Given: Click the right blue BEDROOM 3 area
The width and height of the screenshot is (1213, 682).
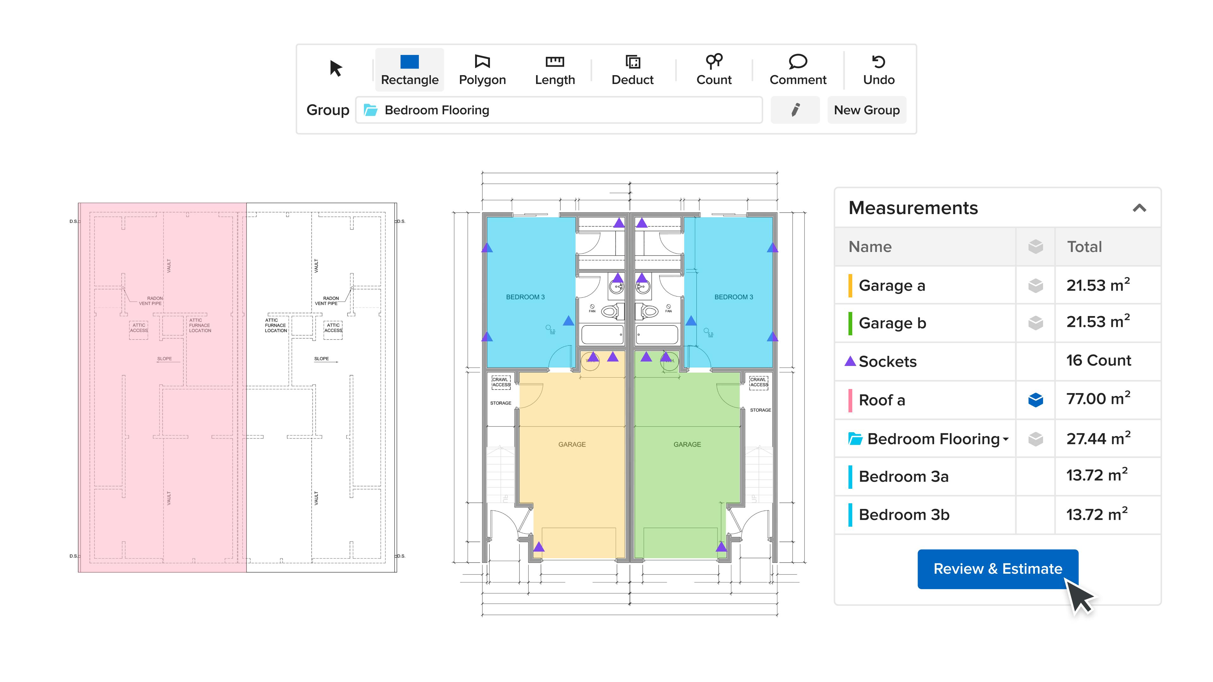Looking at the screenshot, I should click(728, 292).
